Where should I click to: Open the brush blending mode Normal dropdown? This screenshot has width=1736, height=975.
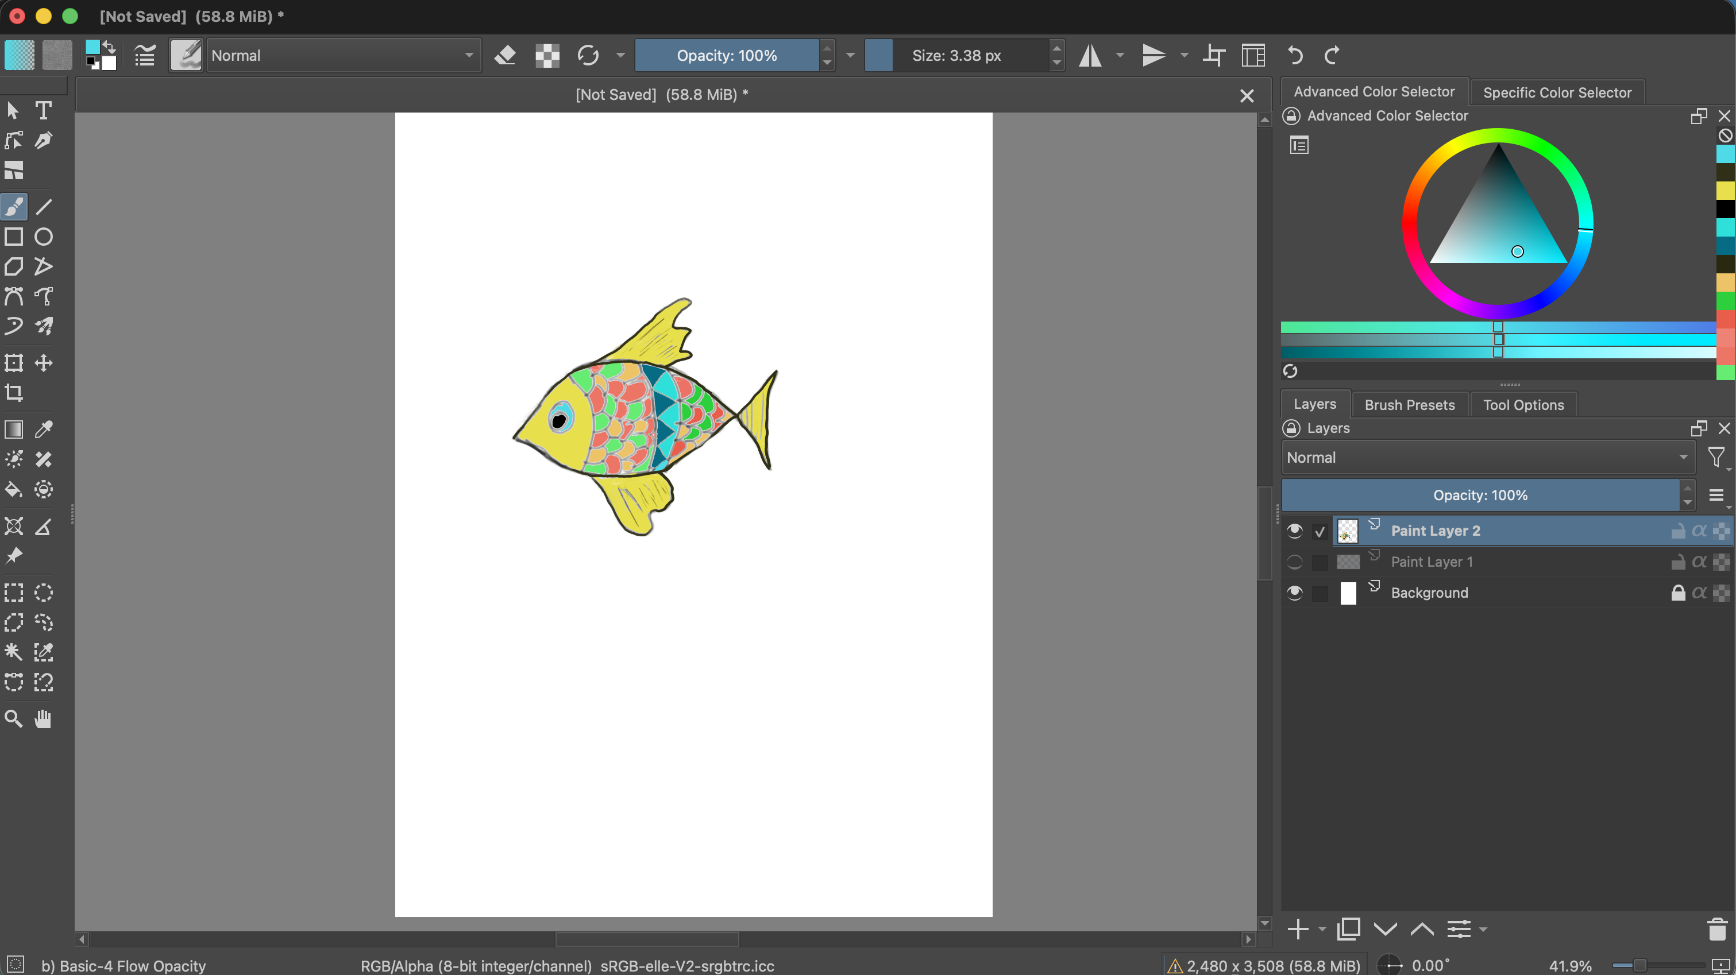tap(343, 55)
